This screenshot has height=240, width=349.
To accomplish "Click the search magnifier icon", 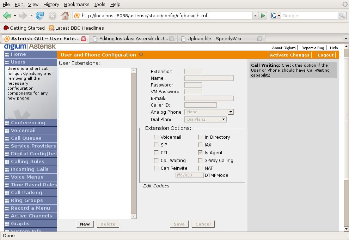I will coord(342,16).
